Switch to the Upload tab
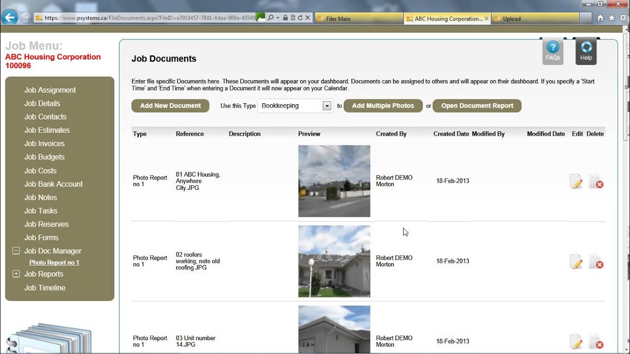The width and height of the screenshot is (630, 354). coord(535,19)
